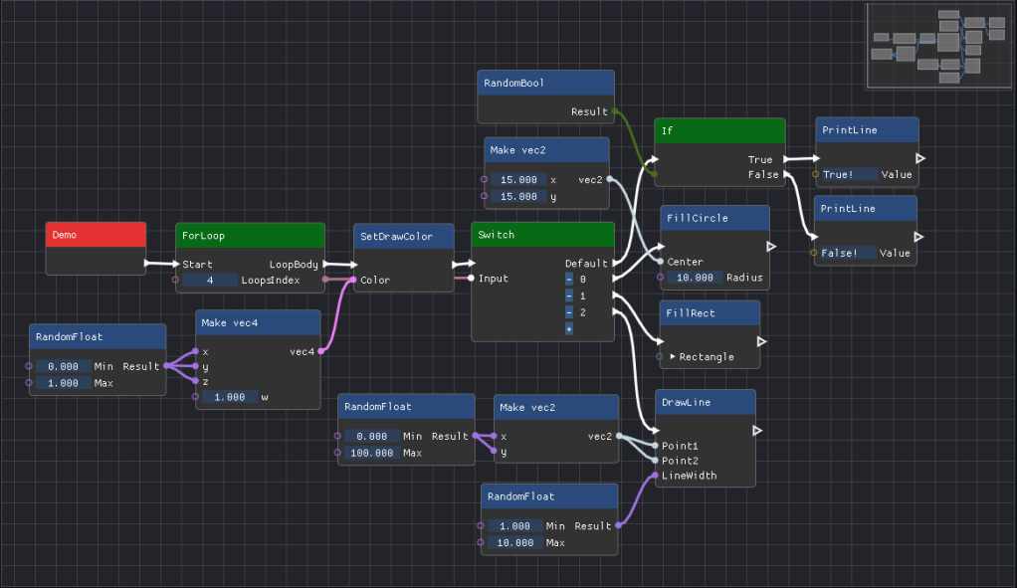Add a Switch case with plus button
Image resolution: width=1017 pixels, height=588 pixels.
pyautogui.click(x=569, y=329)
